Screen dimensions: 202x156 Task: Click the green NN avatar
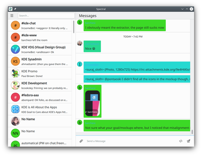pos(15,133)
